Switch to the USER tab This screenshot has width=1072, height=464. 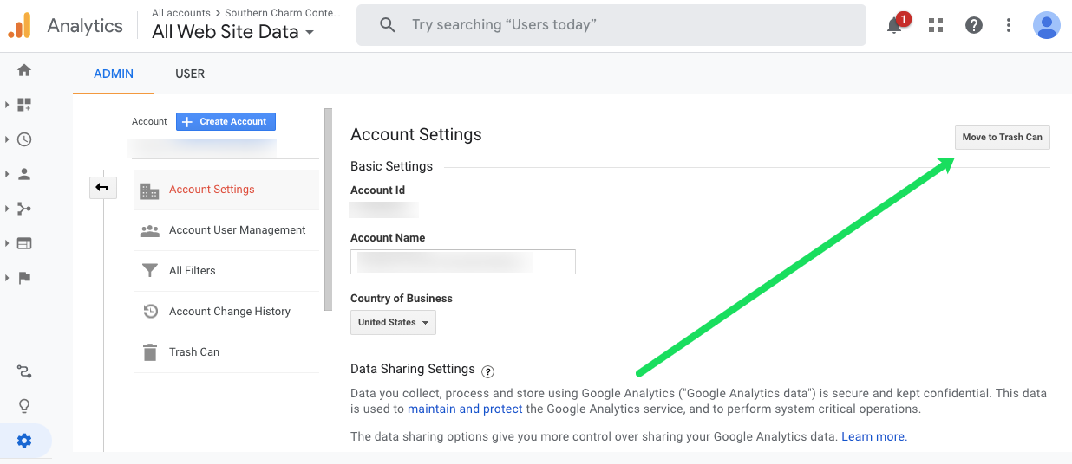190,74
